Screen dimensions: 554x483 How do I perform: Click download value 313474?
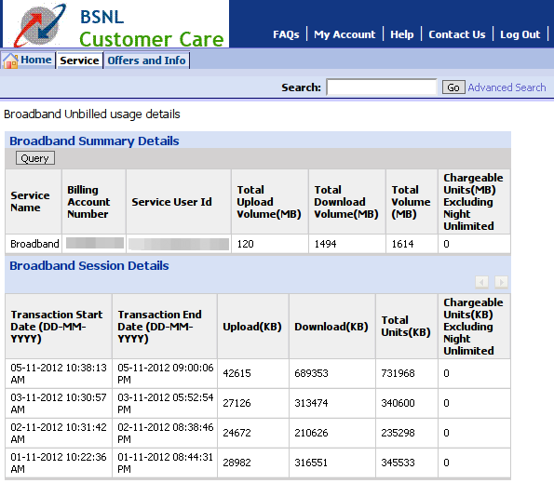pyautogui.click(x=311, y=403)
